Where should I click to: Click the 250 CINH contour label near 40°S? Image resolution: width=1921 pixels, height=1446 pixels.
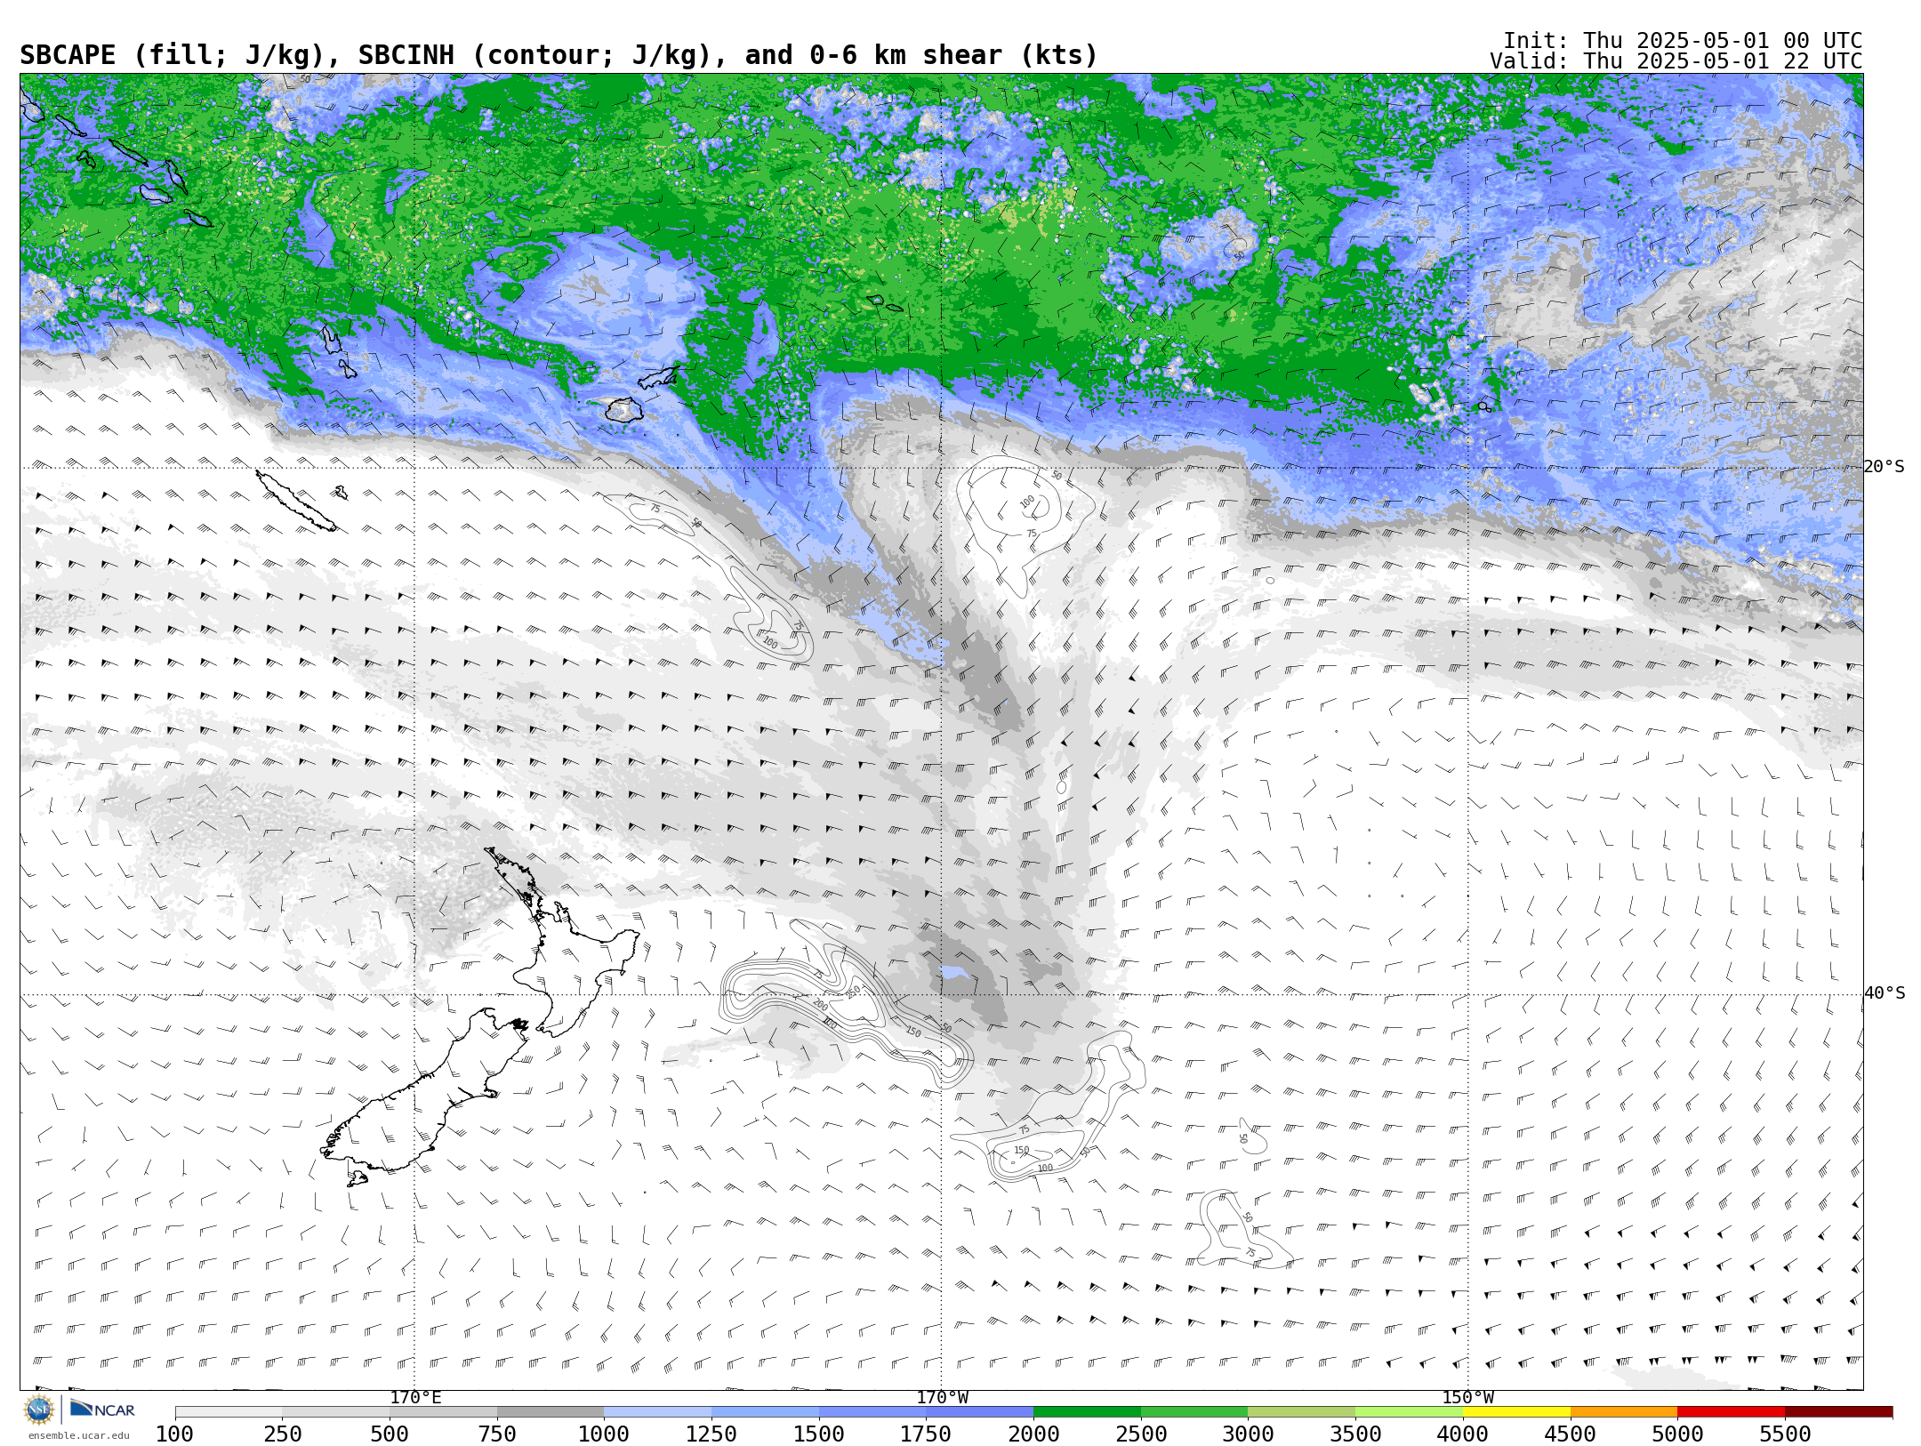point(854,992)
